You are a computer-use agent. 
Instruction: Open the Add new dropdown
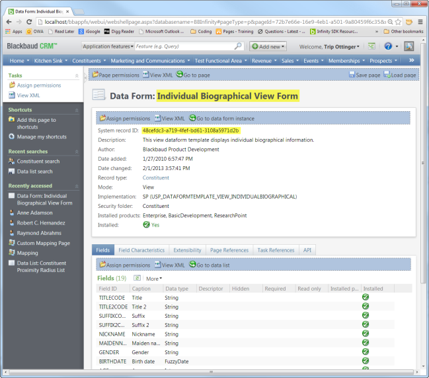(268, 46)
